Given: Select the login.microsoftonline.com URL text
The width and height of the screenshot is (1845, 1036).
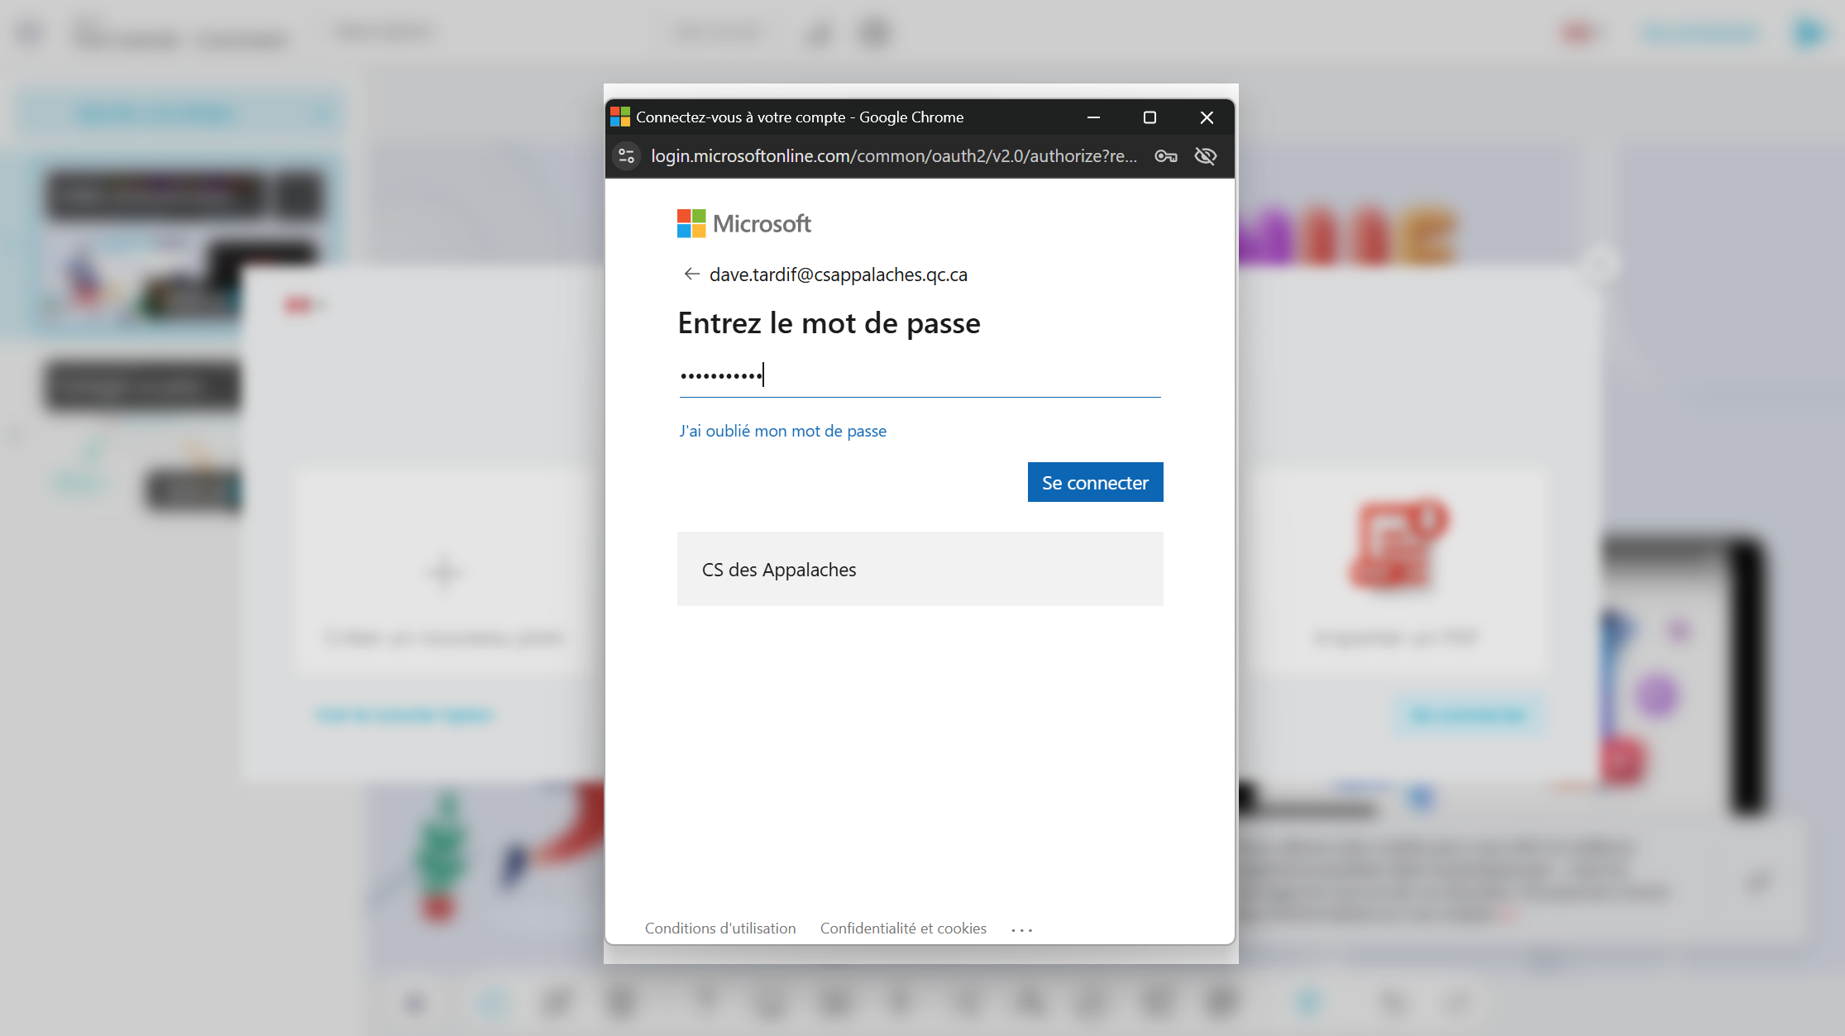Looking at the screenshot, I should 894,156.
